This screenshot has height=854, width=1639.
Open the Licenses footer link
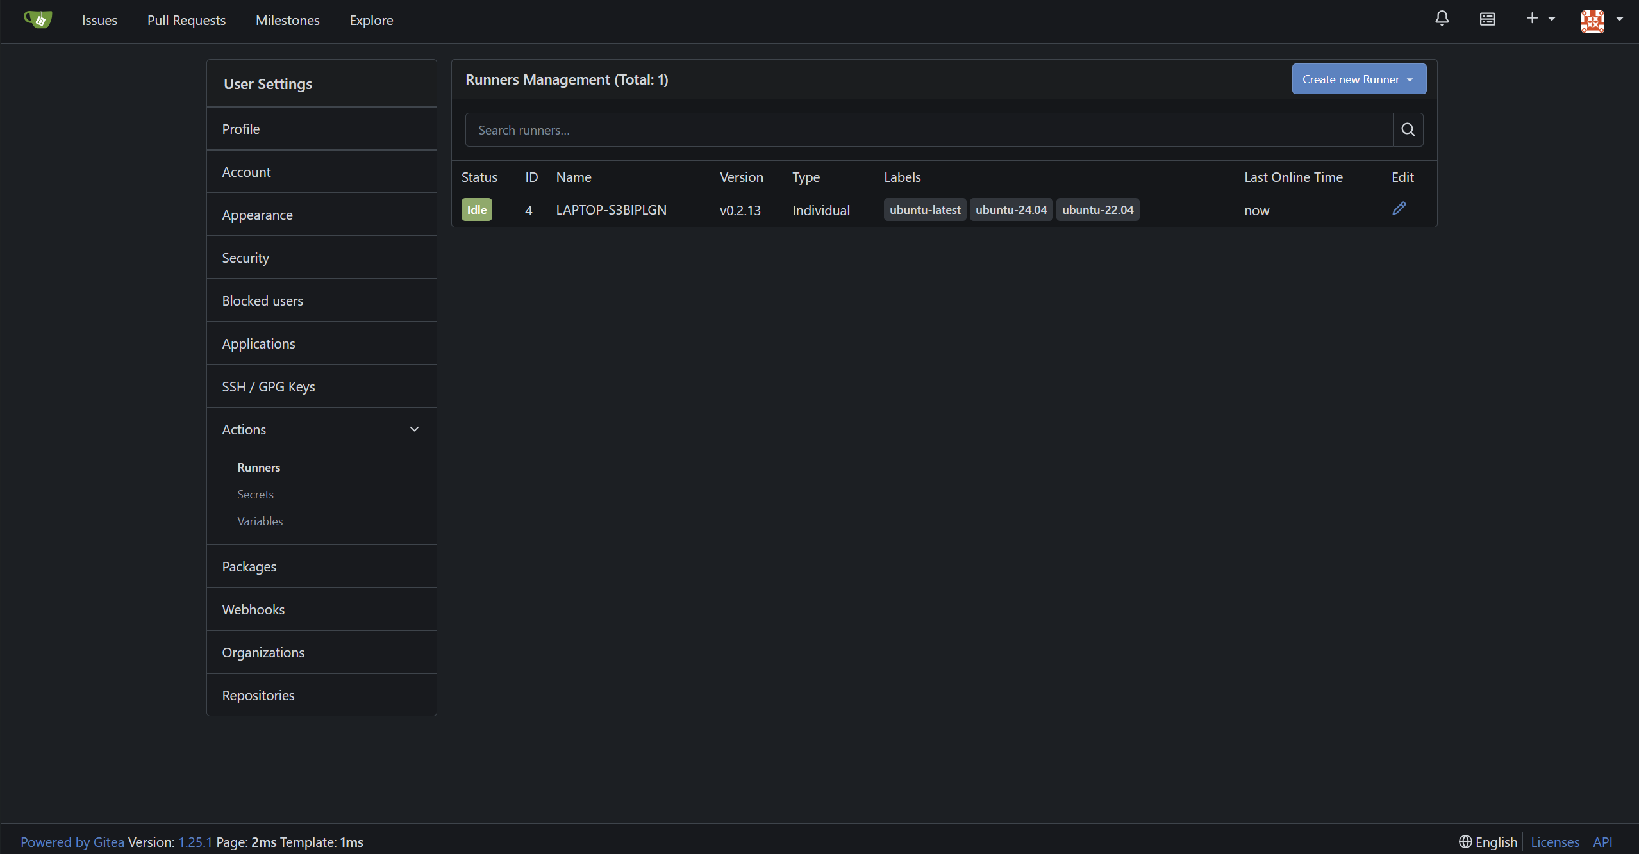pyautogui.click(x=1554, y=842)
